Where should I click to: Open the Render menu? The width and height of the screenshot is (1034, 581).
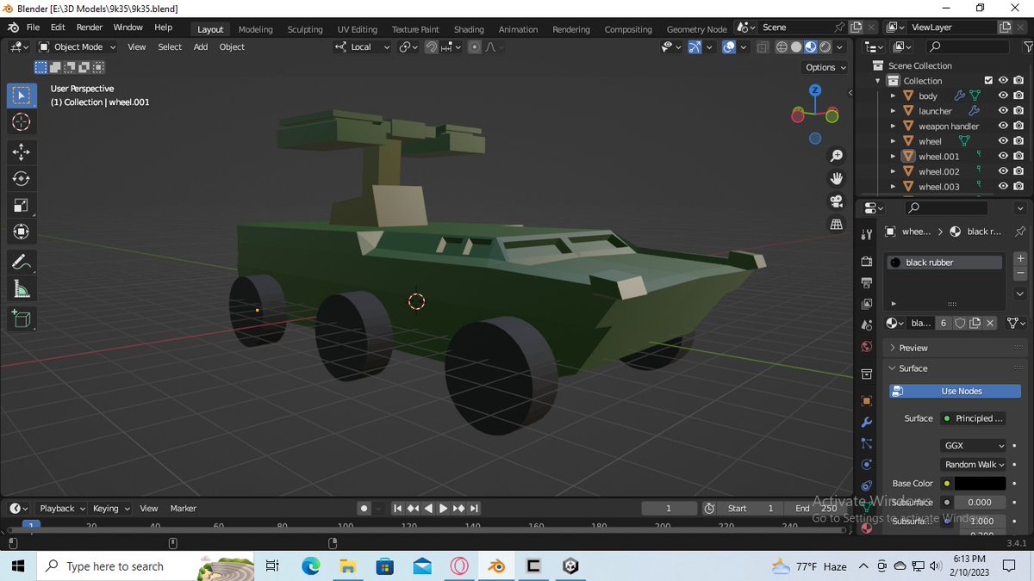(x=89, y=27)
